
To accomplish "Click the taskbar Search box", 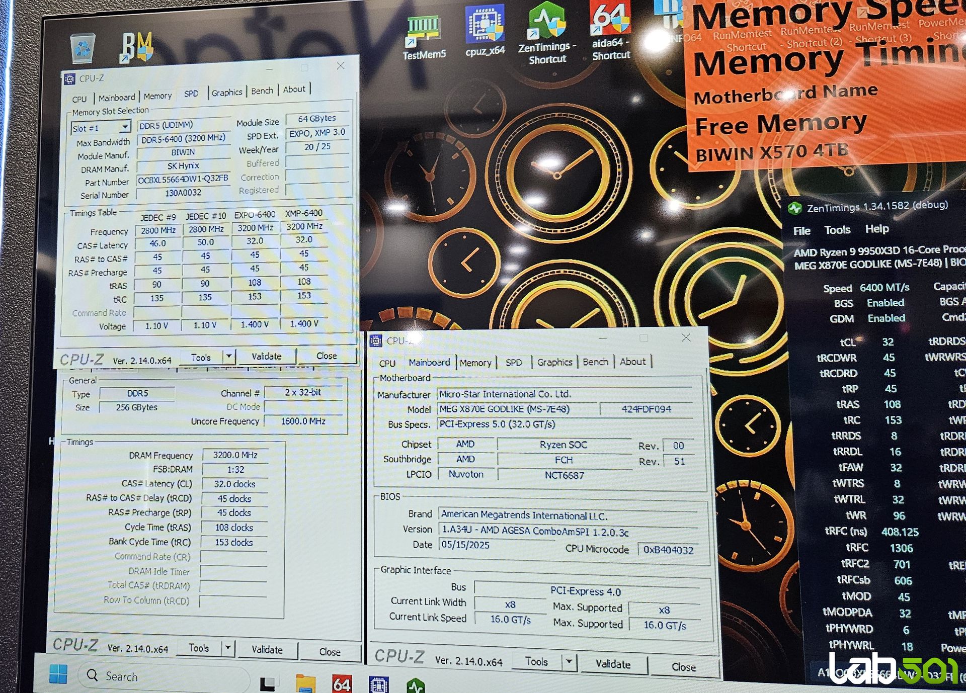I will click(164, 676).
